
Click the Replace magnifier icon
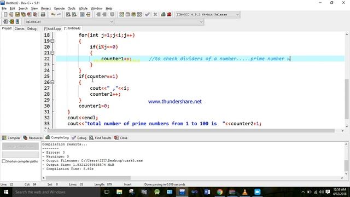[x=74, y=15]
